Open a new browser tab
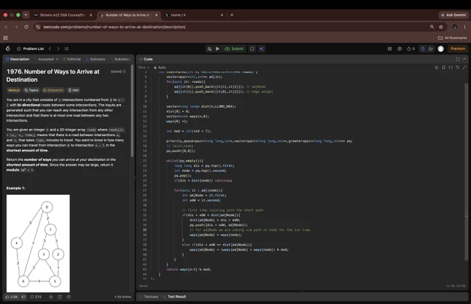 point(231,15)
